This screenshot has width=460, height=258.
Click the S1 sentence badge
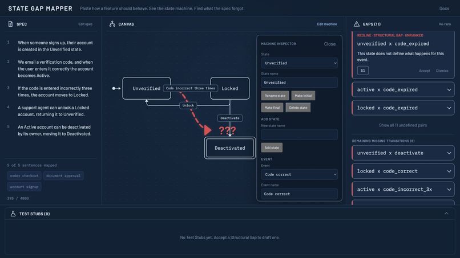tap(363, 71)
